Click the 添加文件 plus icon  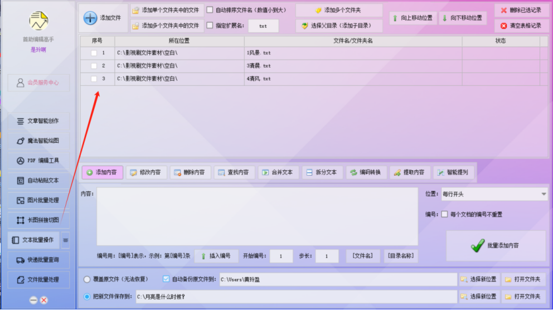90,18
